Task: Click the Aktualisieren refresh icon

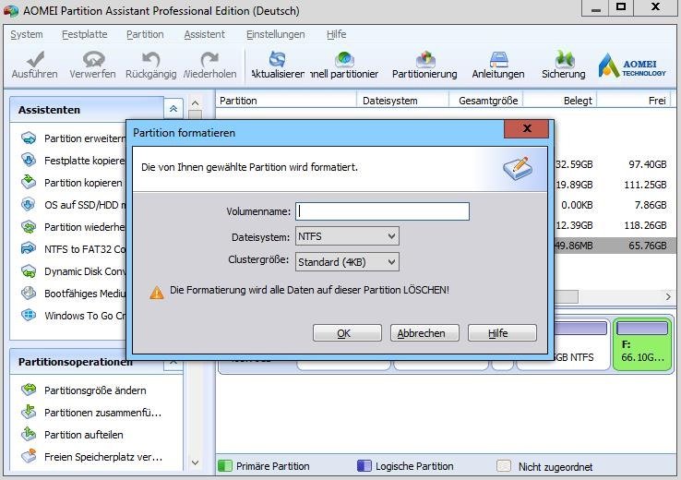Action: point(278,59)
